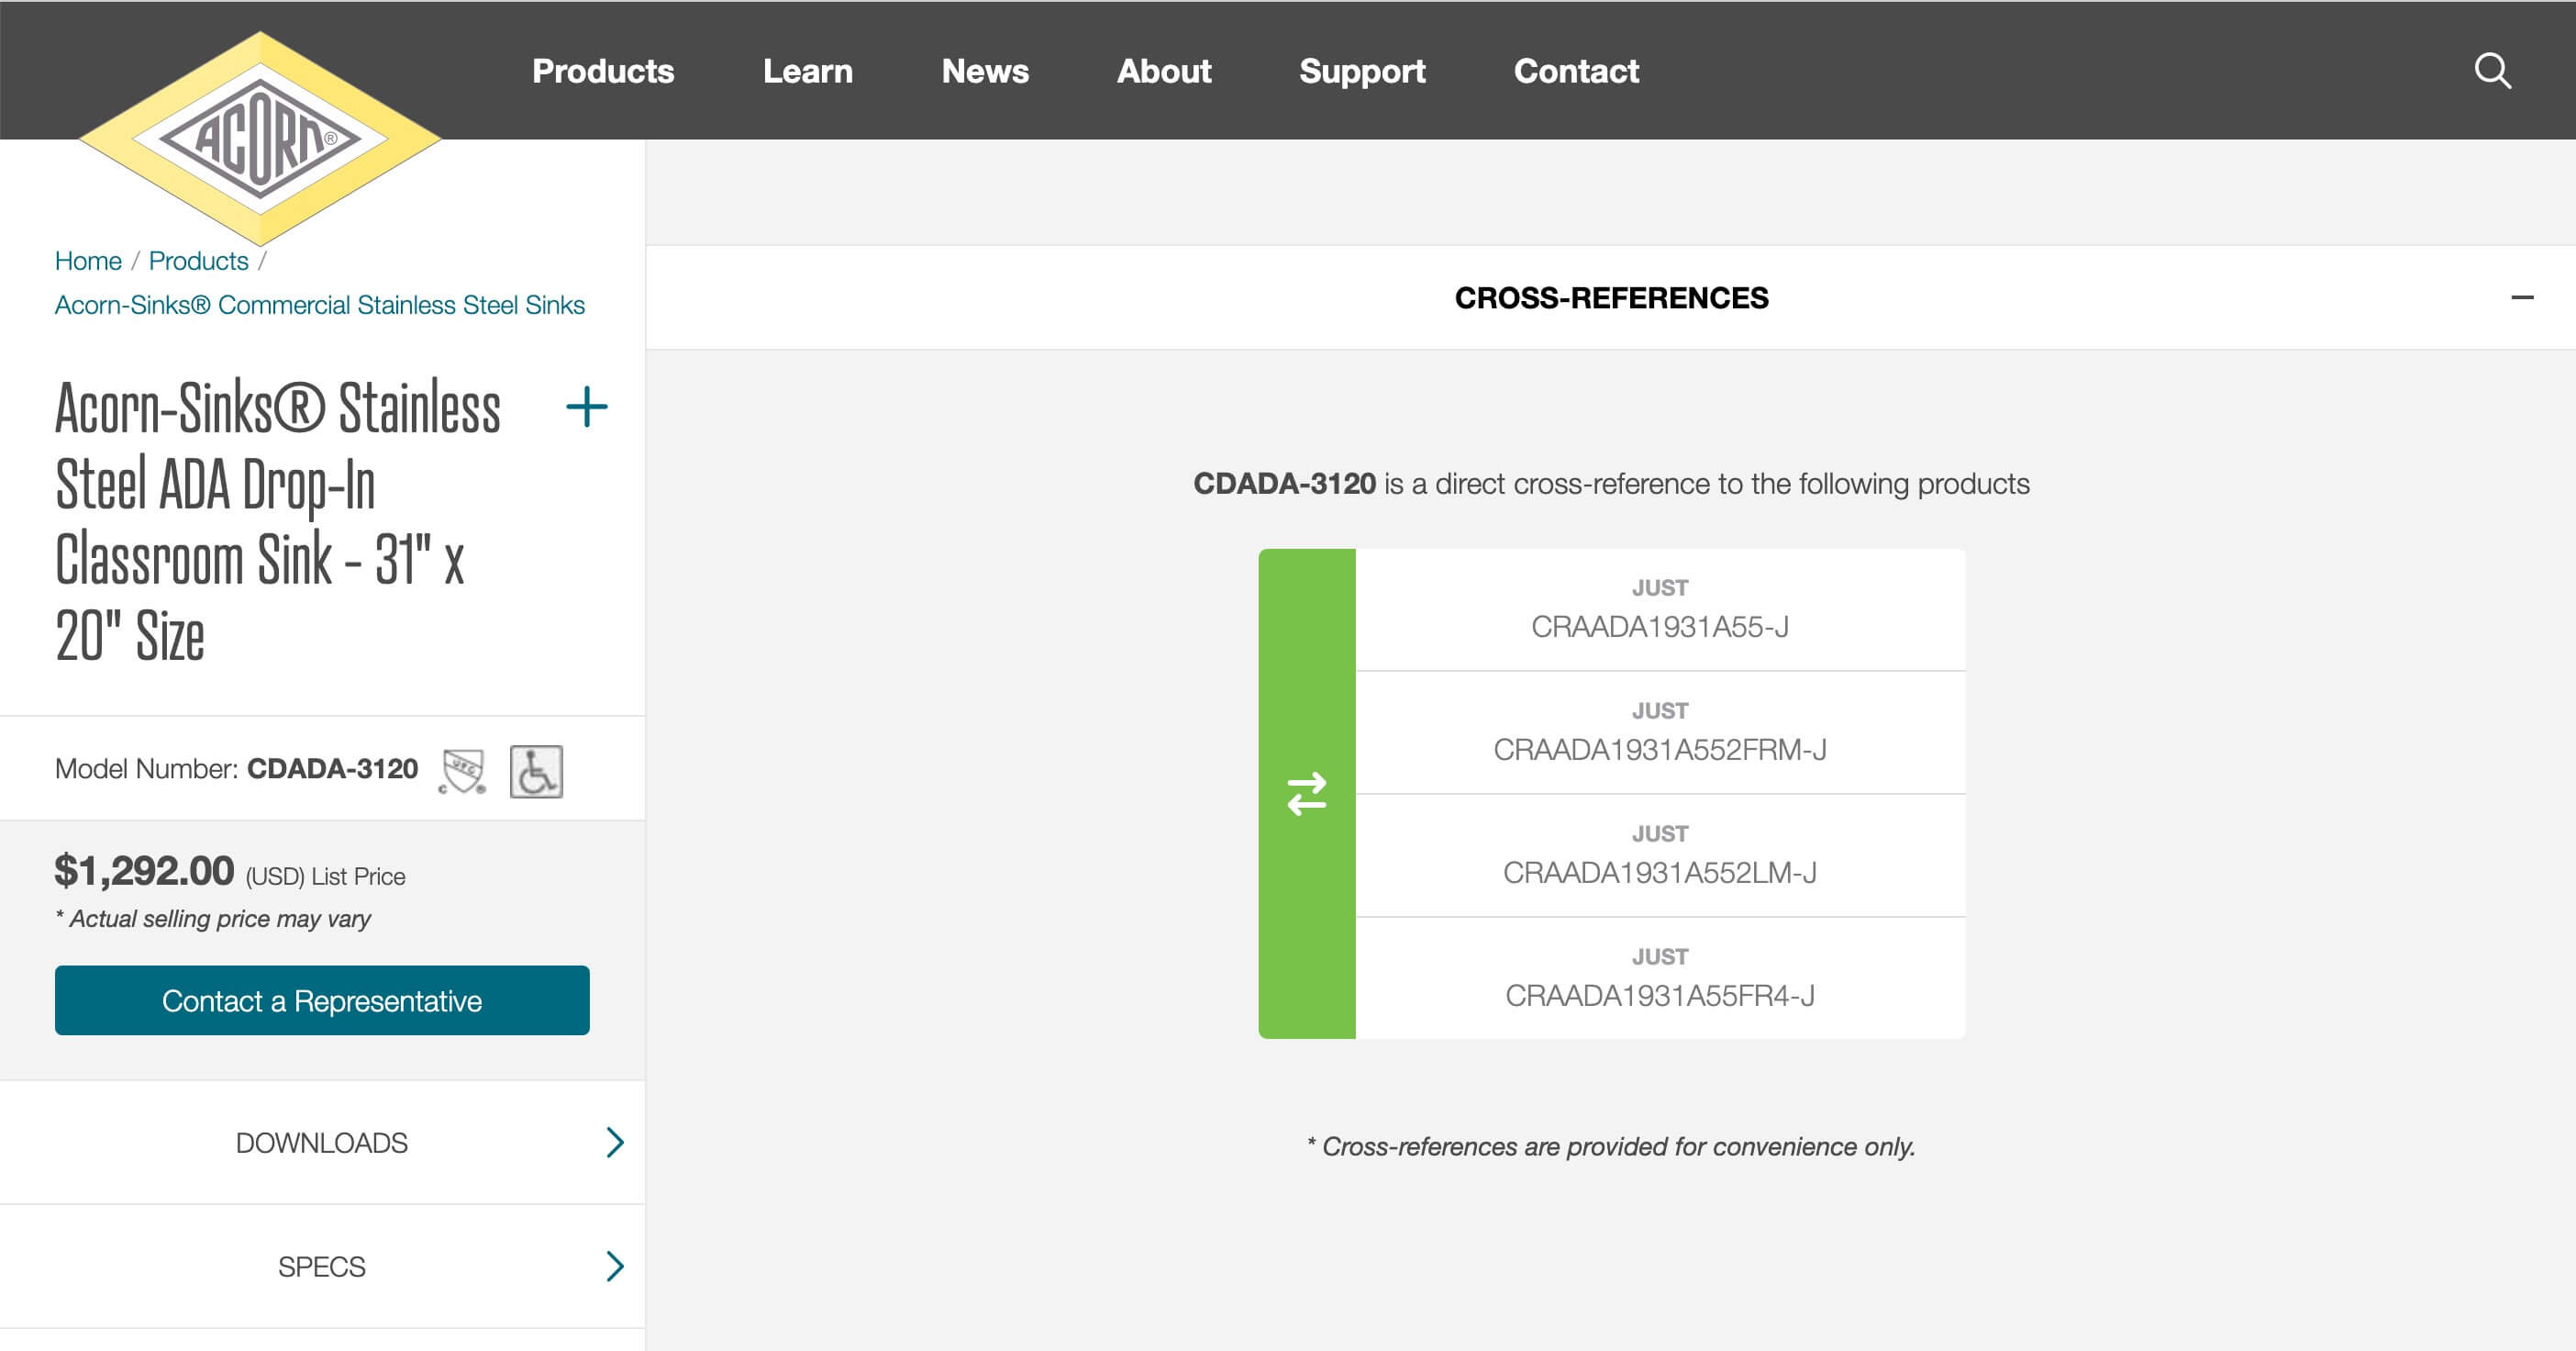
Task: Click the Home breadcrumb link
Action: 88,262
